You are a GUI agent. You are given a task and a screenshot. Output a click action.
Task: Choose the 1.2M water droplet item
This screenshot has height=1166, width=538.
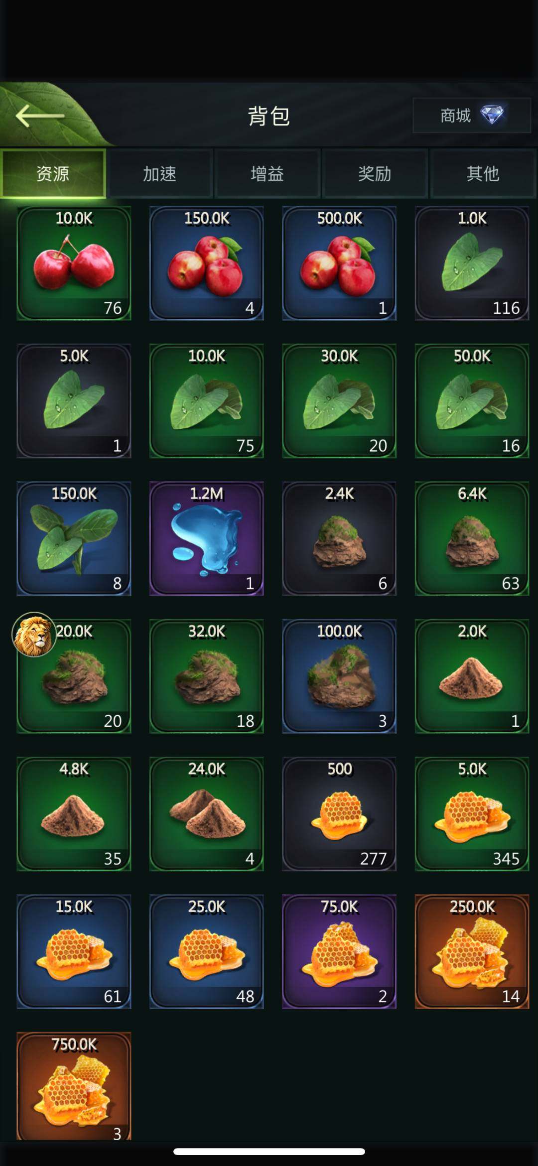point(206,538)
